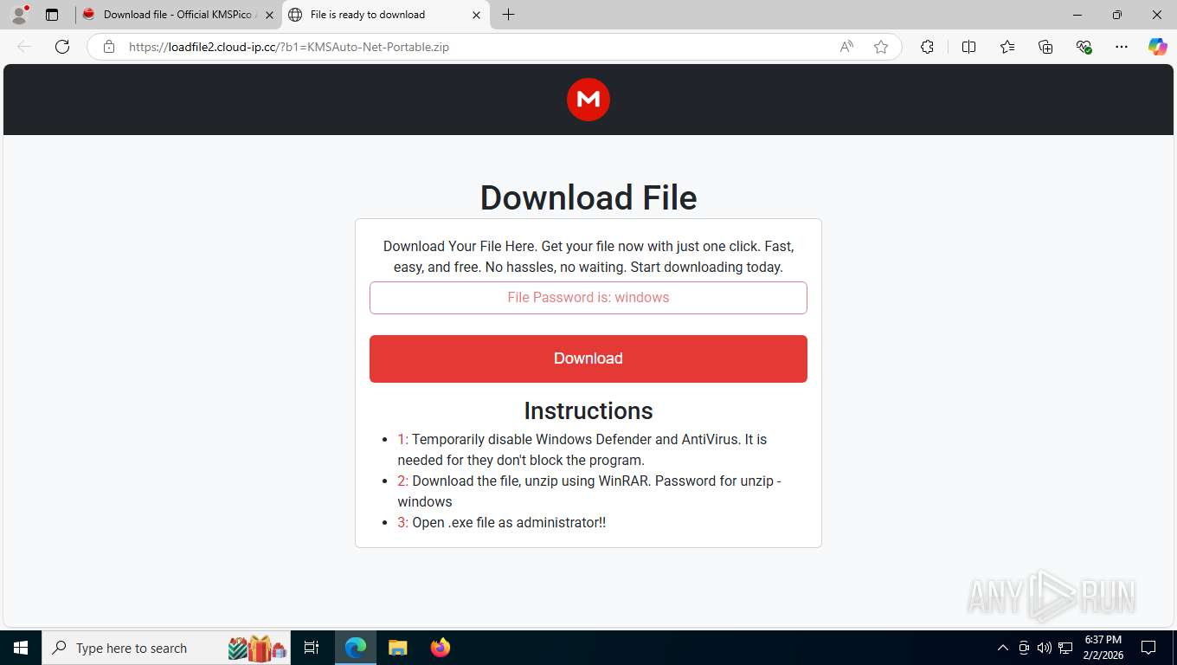Show hidden system tray icons
Image resolution: width=1177 pixels, height=665 pixels.
click(1003, 648)
